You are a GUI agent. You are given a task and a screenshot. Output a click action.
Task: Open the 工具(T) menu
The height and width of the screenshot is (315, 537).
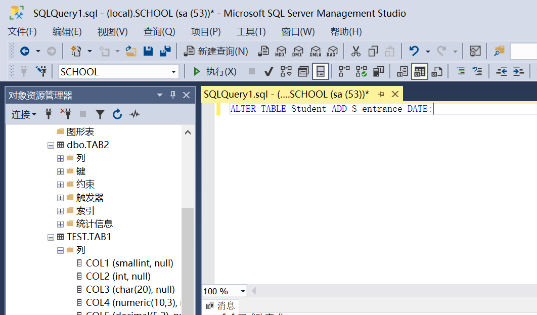coord(251,32)
